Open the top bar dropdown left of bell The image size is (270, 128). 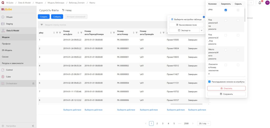[251, 3]
